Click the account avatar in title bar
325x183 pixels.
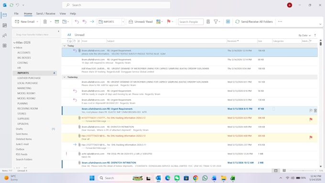click(x=290, y=5)
